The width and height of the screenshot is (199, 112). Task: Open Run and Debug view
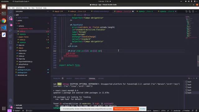(x=11, y=30)
